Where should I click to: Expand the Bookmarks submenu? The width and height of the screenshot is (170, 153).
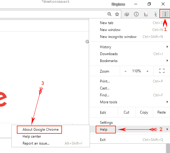pos(130,61)
